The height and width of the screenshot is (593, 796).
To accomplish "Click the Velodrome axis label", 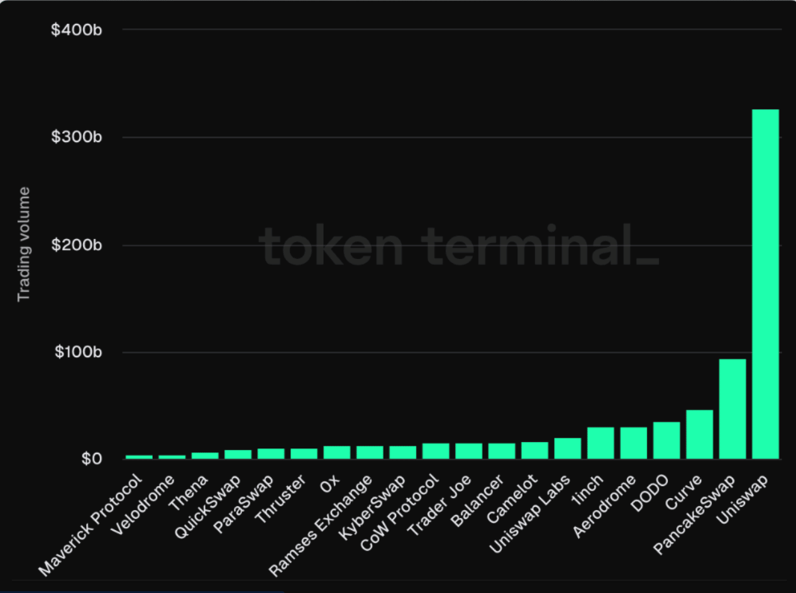I will tap(141, 508).
